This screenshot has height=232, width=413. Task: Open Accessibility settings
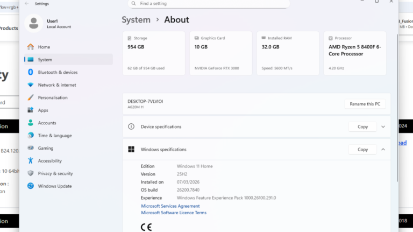pyautogui.click(x=49, y=161)
